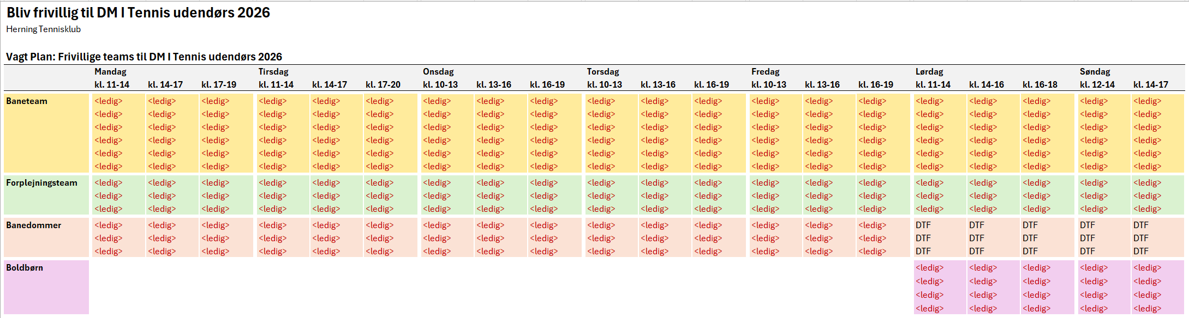Click the title 'Bliv frivillig til DM I Tennis'
Screen dimensions: 1189x318
138,13
